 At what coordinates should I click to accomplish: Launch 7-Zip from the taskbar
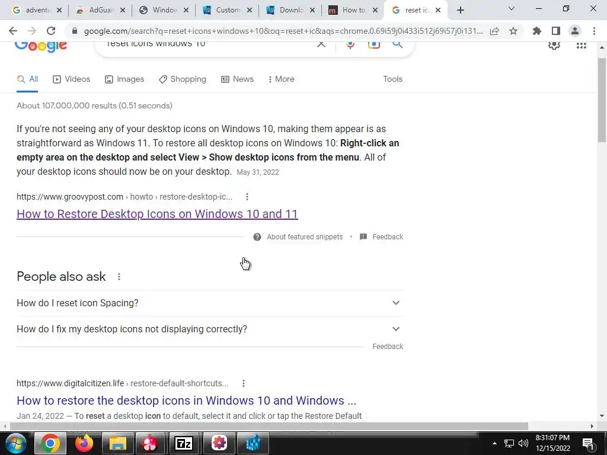184,443
